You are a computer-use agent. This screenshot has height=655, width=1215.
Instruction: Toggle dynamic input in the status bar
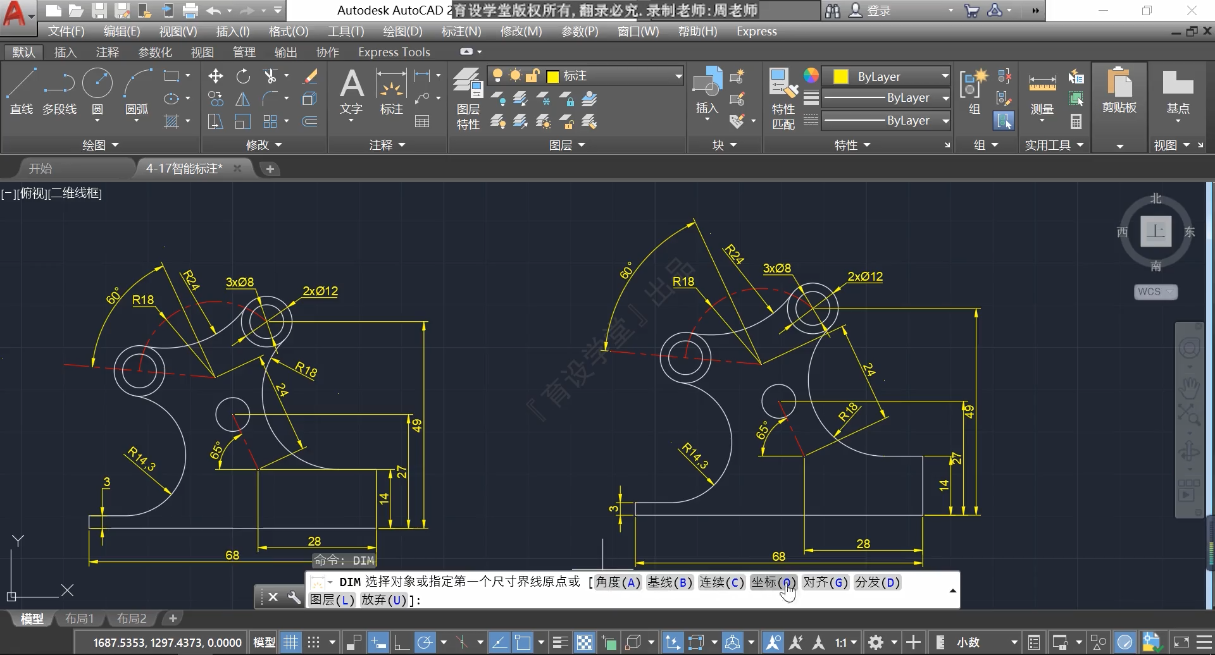[378, 642]
